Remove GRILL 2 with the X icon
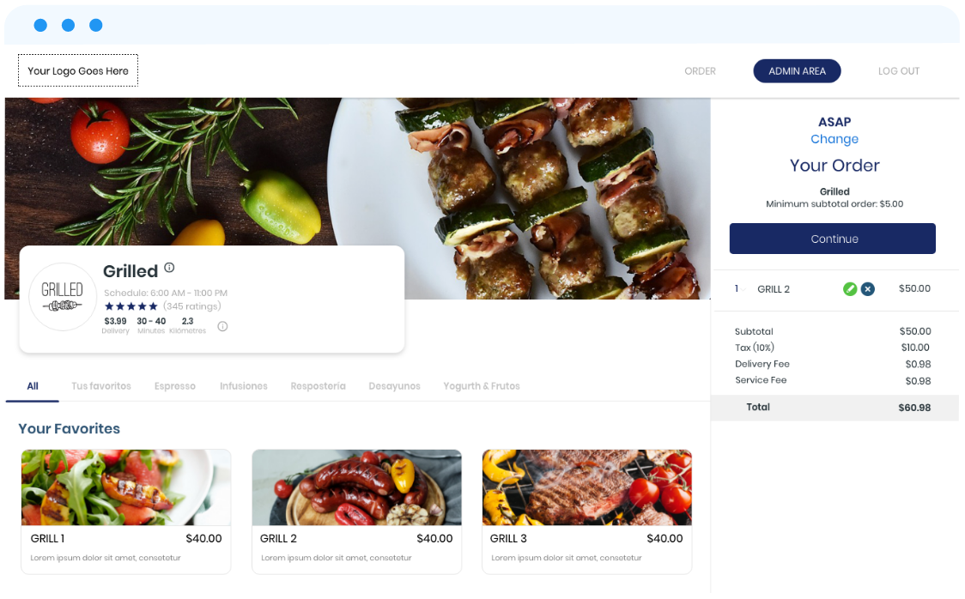Viewport: 965px width, 599px height. (x=868, y=289)
